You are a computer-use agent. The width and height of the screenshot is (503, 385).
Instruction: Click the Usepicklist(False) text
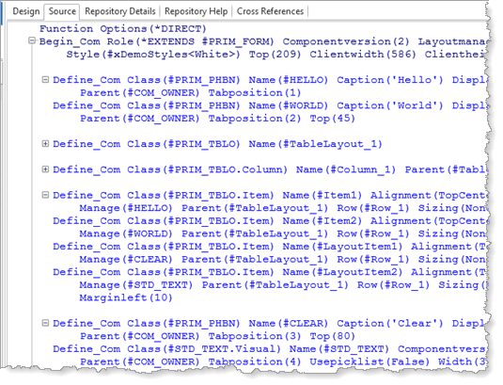369,361
